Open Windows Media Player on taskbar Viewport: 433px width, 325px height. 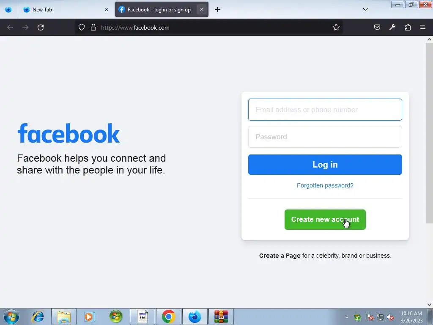click(x=90, y=317)
